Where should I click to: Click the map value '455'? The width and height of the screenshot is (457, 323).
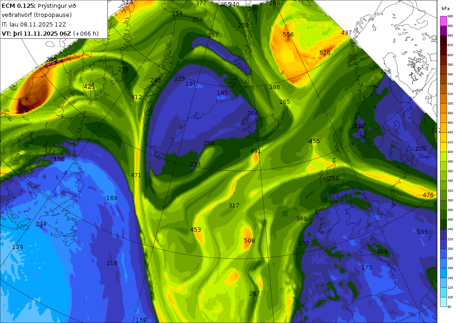click(314, 141)
